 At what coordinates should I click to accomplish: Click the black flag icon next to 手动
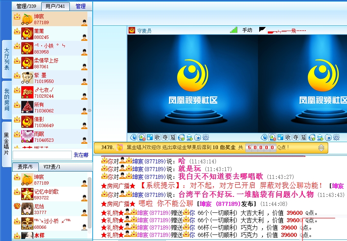click(x=262, y=30)
